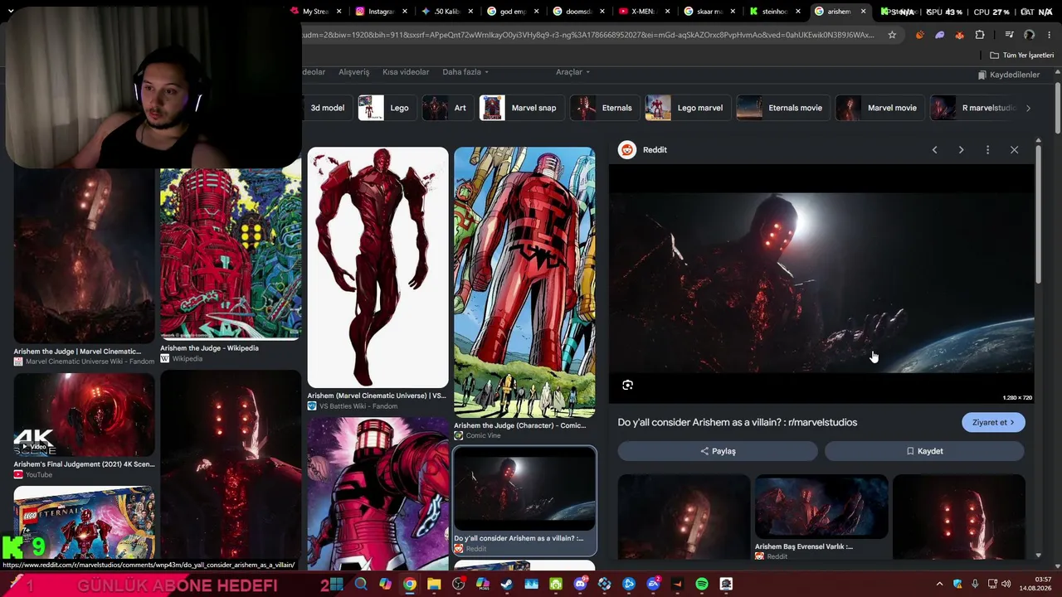
Task: Switch to the Instagram browser tab
Action: 381,12
